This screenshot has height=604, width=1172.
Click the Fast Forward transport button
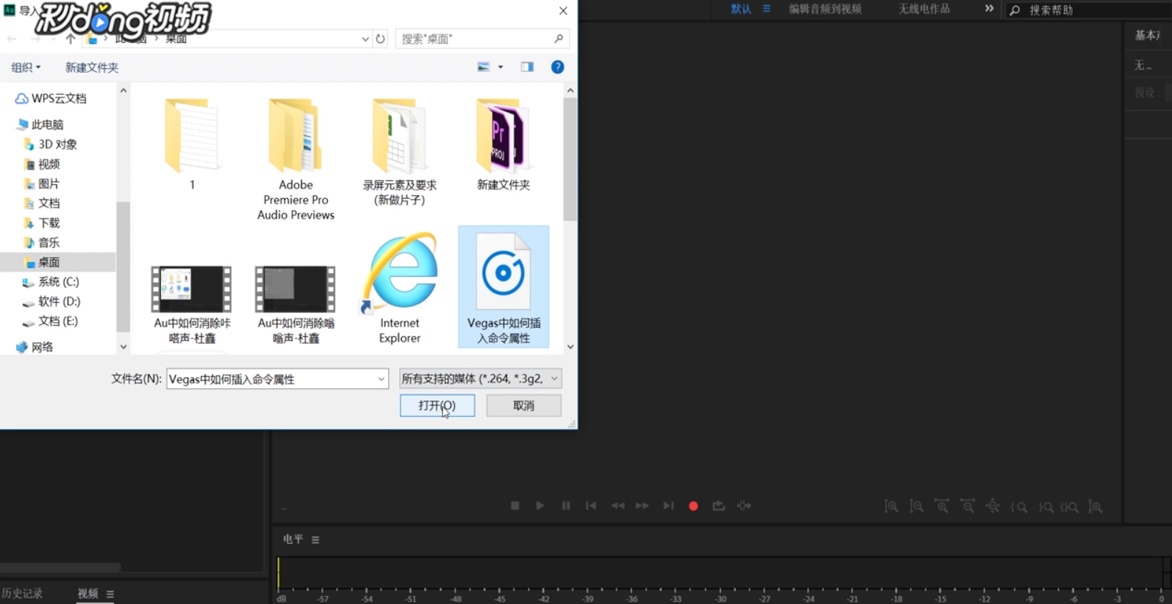[642, 506]
